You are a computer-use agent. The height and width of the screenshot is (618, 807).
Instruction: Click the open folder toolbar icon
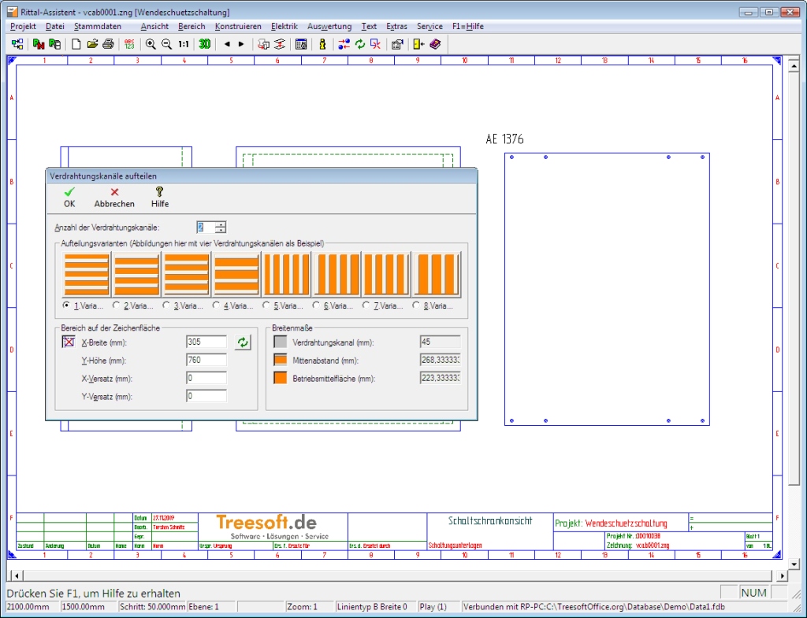[x=92, y=44]
